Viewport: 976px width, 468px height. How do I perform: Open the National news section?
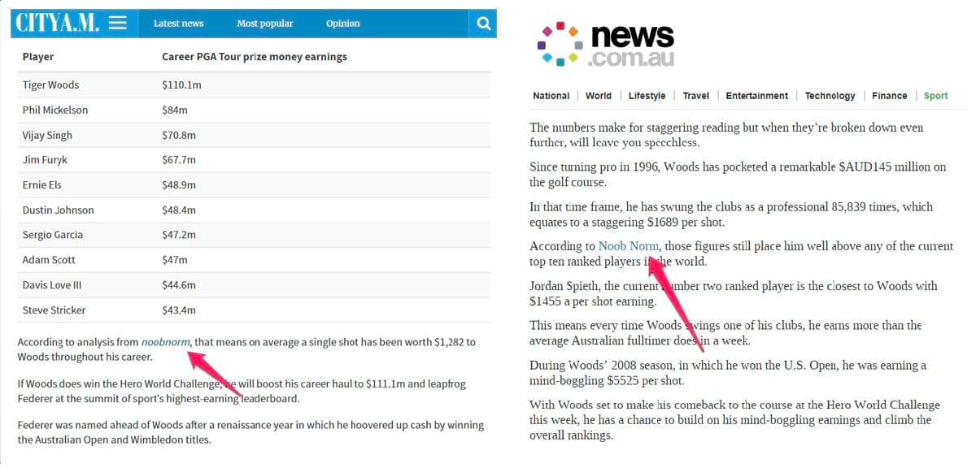[551, 95]
